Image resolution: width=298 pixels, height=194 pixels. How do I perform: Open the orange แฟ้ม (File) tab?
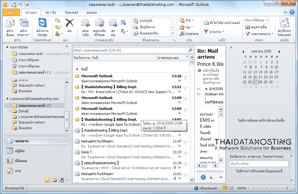11,12
